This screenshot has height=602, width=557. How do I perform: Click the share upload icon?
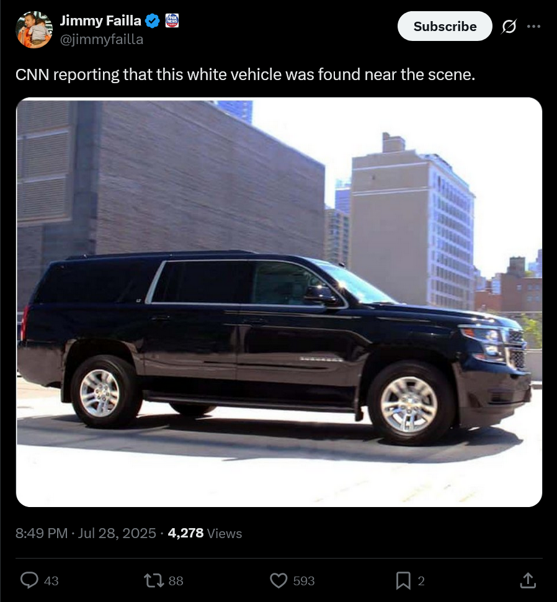click(528, 580)
